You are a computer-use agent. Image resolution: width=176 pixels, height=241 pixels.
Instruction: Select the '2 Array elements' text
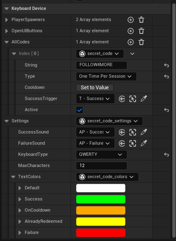93,20
